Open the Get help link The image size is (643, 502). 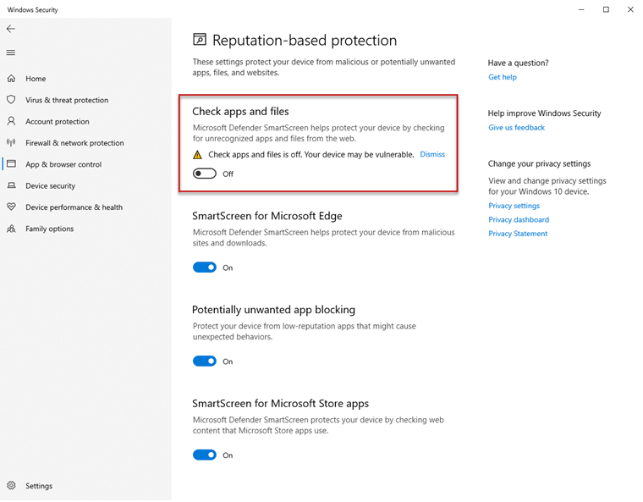coord(503,77)
